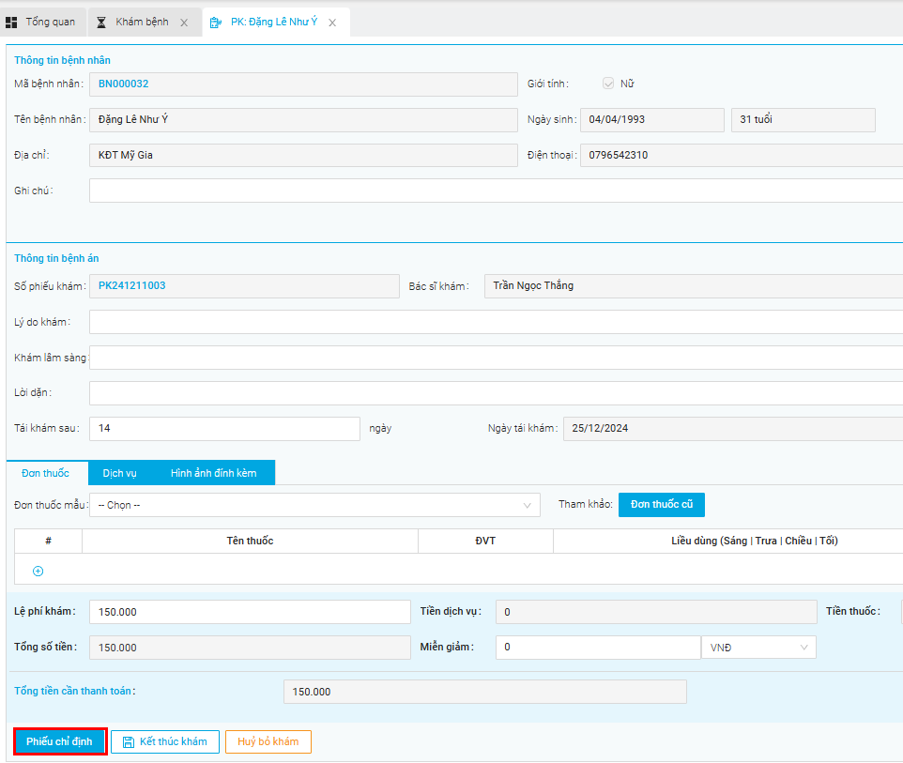Focus the Ghi chú input field
903x763 pixels.
pos(496,191)
